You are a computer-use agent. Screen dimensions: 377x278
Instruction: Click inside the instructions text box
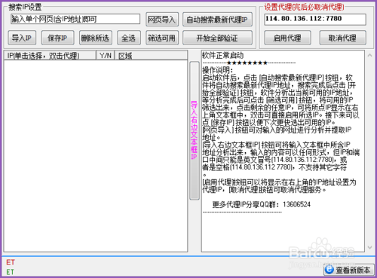pos(283,151)
